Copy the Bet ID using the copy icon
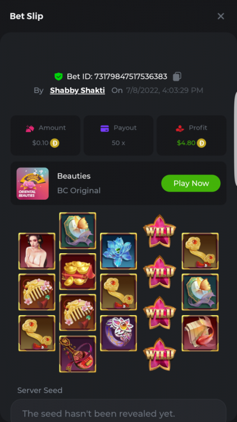 coord(177,77)
